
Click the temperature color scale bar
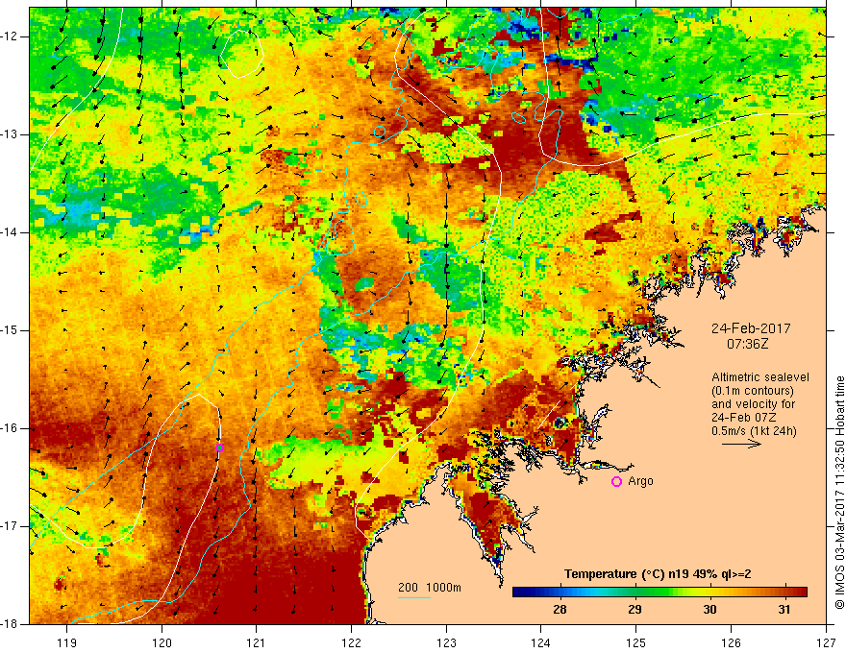pos(659,593)
